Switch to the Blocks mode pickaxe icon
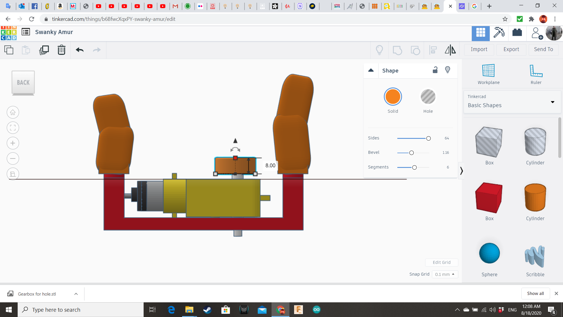The width and height of the screenshot is (563, 317). (499, 33)
